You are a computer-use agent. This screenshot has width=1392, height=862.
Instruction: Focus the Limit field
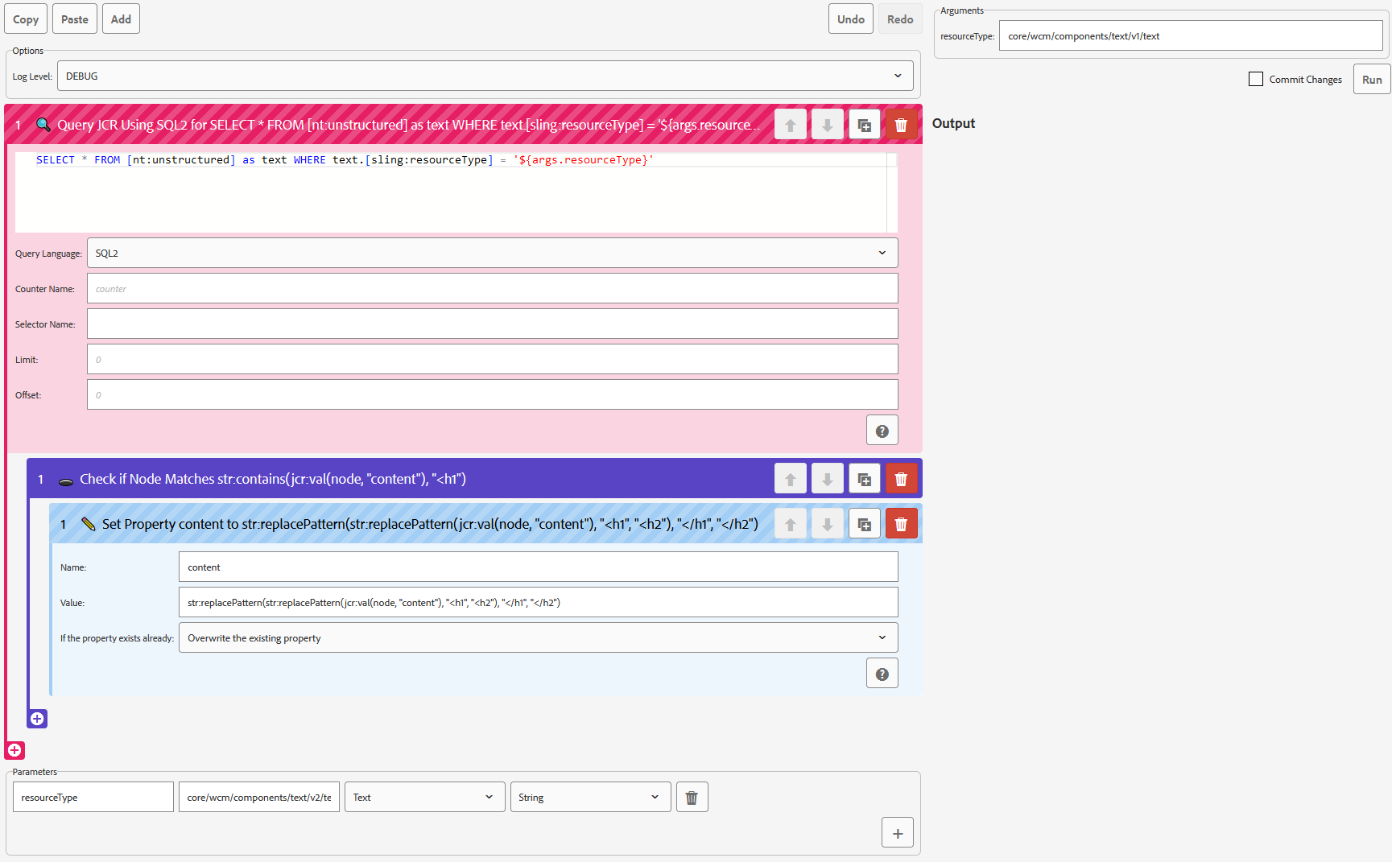[x=493, y=359]
